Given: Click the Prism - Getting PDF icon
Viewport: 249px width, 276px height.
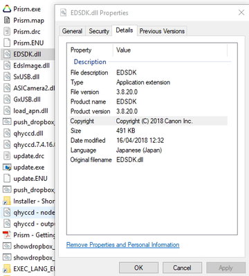Looking at the screenshot, I should (7, 235).
